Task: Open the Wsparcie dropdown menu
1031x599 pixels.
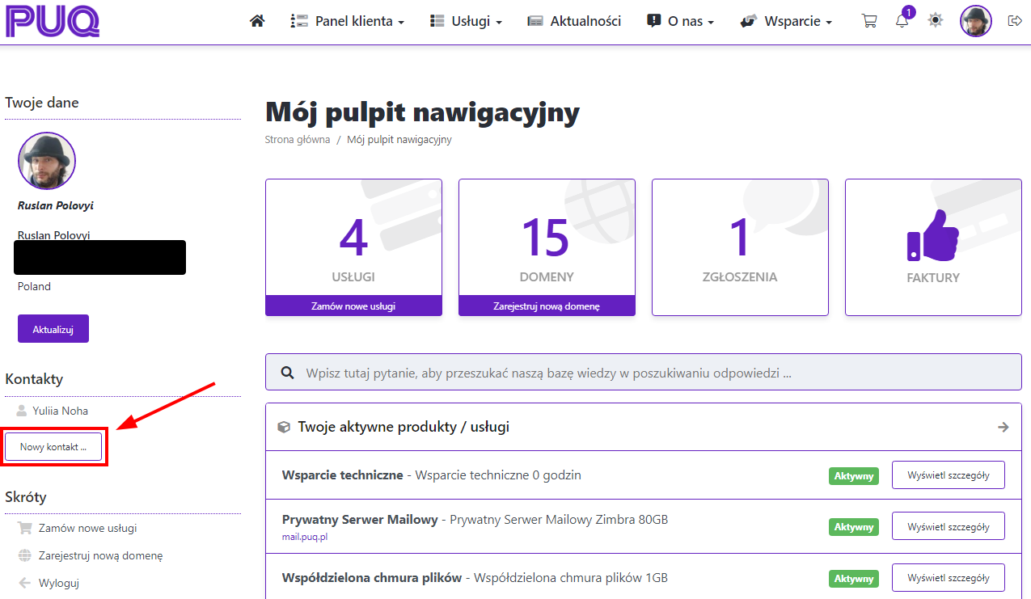Action: 786,21
